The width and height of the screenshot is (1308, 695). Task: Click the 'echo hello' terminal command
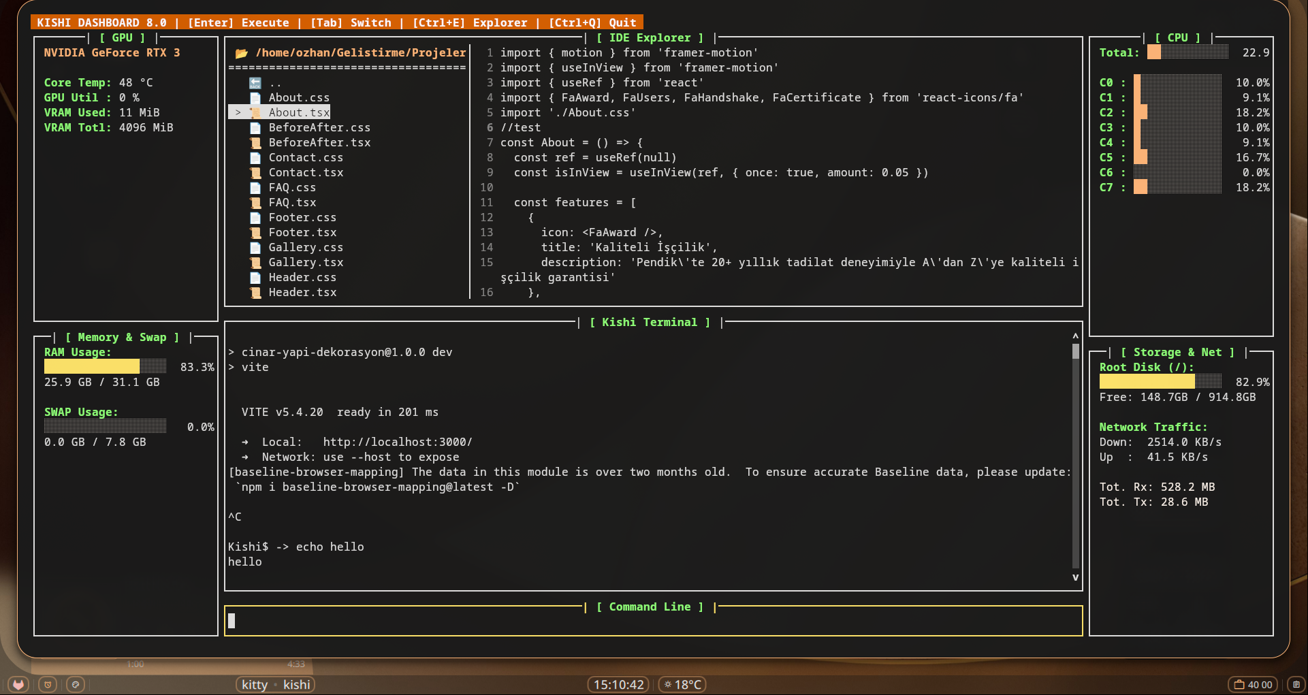[330, 547]
